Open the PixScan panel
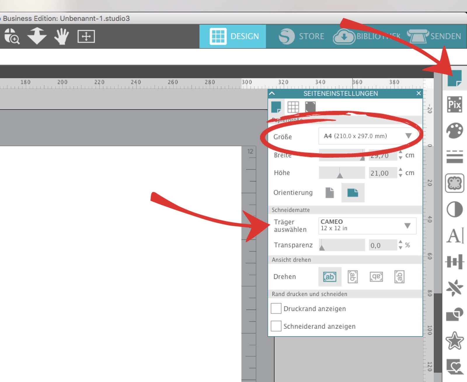This screenshot has width=467, height=382. (454, 104)
